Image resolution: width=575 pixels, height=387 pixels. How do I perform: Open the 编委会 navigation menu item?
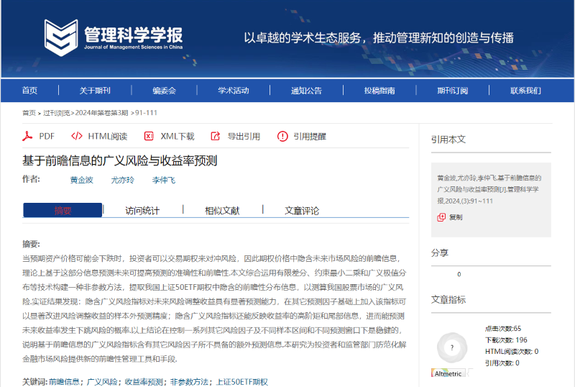(x=164, y=91)
